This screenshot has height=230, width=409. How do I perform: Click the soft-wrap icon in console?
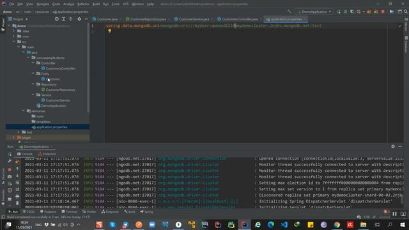[x=17, y=183]
